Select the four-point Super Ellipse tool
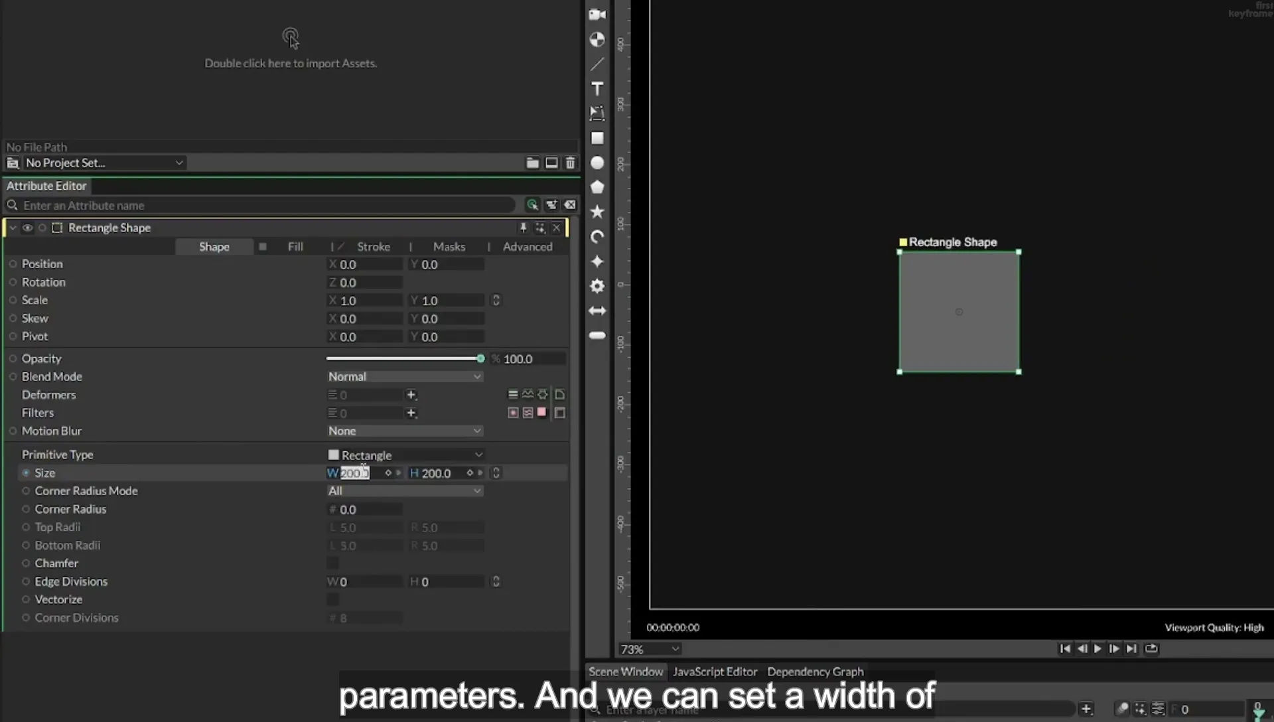1274x722 pixels. (597, 261)
